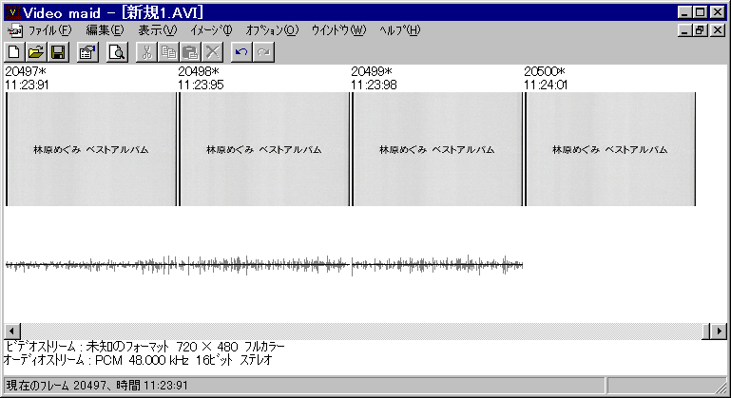Click the horizontal scrollbar right arrow
This screenshot has width=731, height=398.
[x=719, y=331]
